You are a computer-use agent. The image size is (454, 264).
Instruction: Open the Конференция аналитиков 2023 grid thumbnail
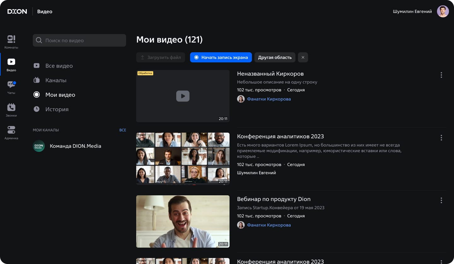183,158
